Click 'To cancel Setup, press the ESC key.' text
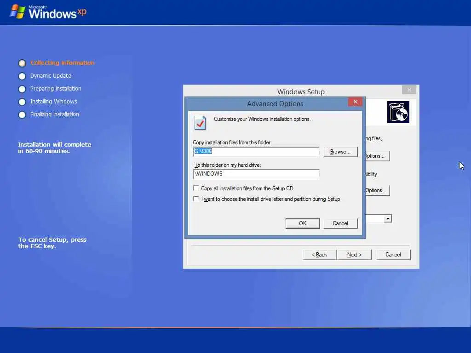This screenshot has width=471, height=353. coord(52,243)
